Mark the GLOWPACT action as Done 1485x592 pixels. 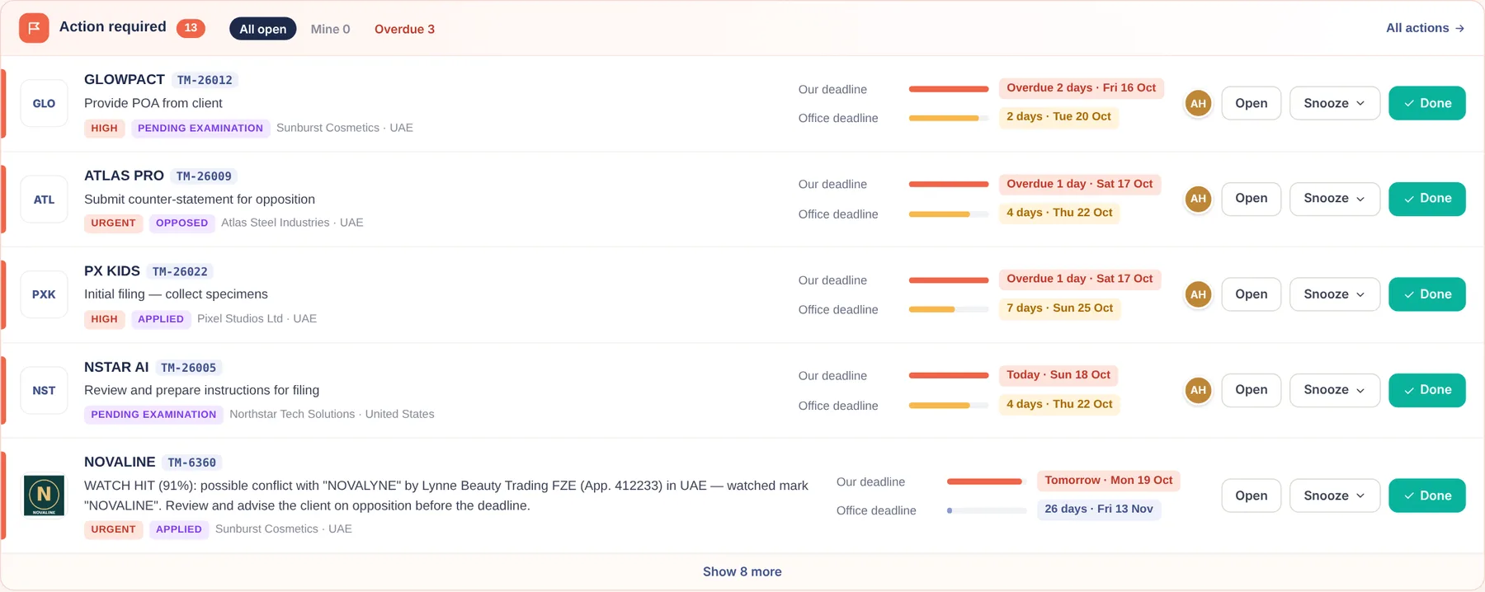click(1426, 103)
